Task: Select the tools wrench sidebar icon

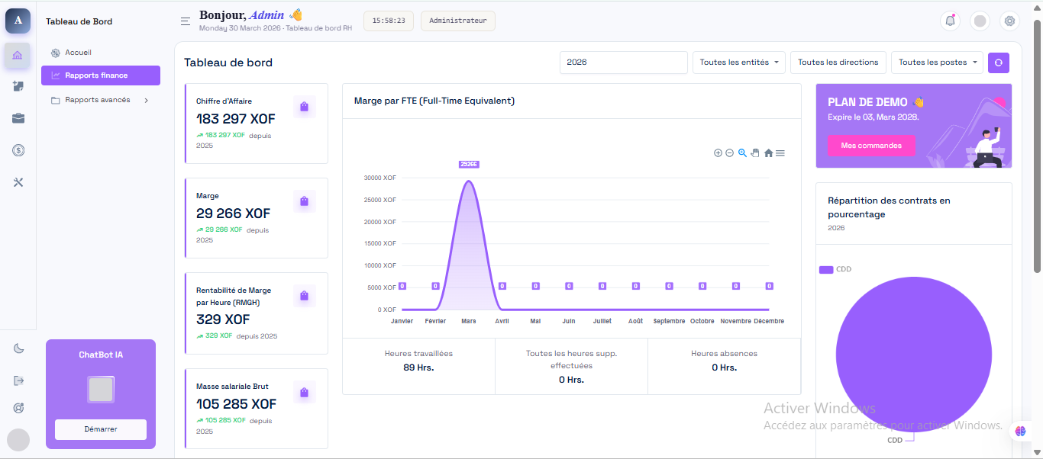Action: click(18, 182)
